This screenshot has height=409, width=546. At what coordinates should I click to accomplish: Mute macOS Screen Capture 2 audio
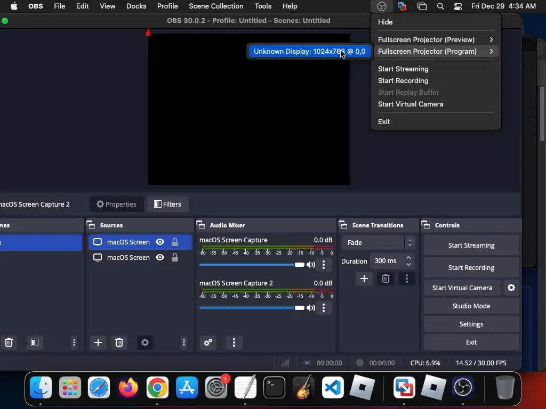click(311, 308)
